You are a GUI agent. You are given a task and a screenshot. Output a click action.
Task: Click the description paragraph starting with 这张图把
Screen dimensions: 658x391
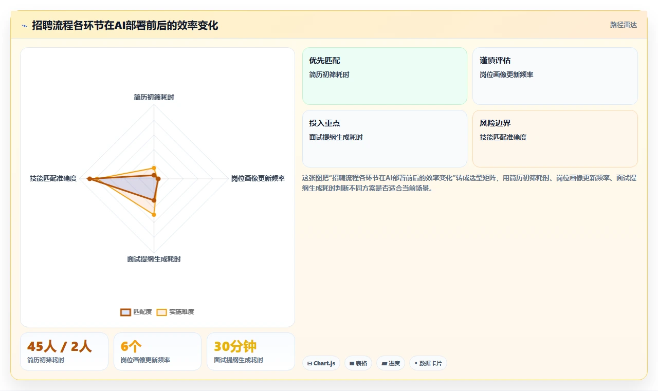click(x=469, y=183)
